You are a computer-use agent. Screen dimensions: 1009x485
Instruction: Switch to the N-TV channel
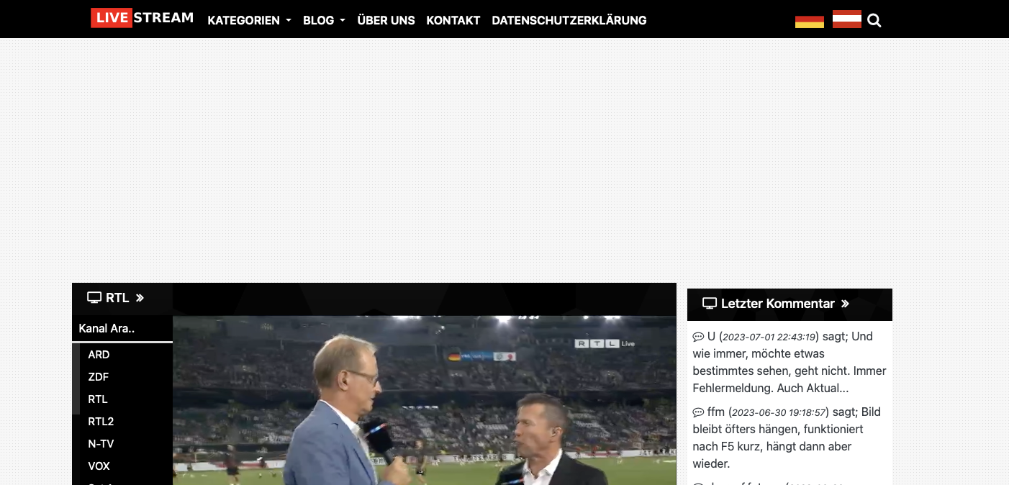[x=101, y=444]
